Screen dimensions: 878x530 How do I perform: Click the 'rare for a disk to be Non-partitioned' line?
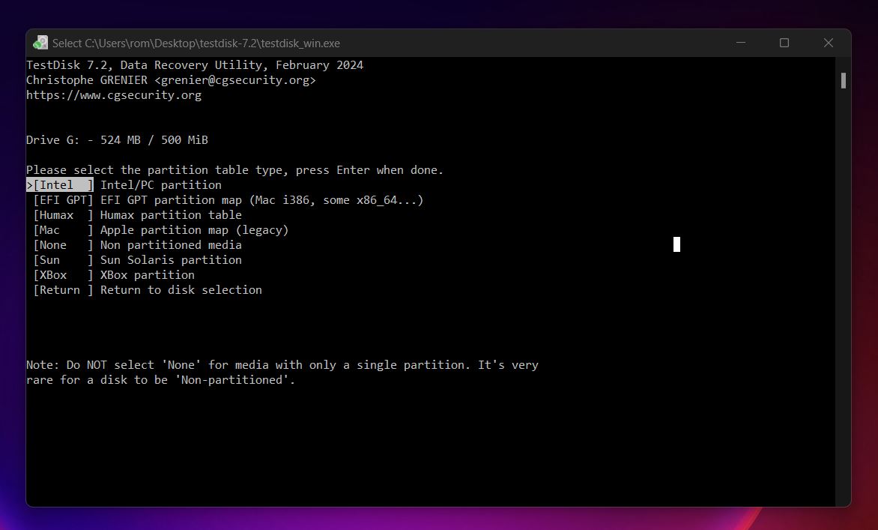[161, 380]
